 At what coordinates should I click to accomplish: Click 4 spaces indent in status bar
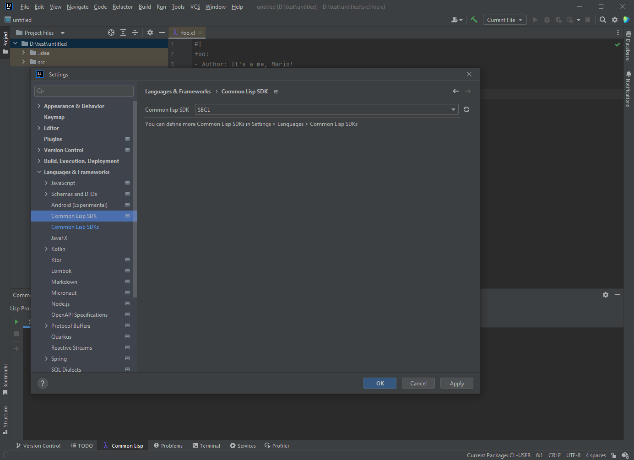coord(596,455)
